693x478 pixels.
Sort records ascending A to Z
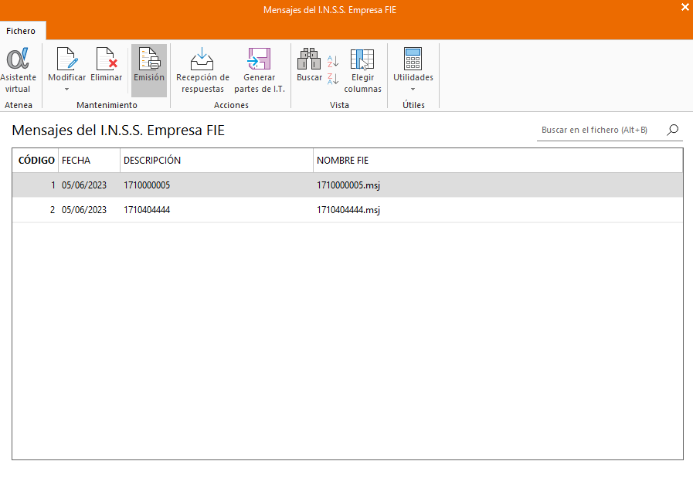333,61
